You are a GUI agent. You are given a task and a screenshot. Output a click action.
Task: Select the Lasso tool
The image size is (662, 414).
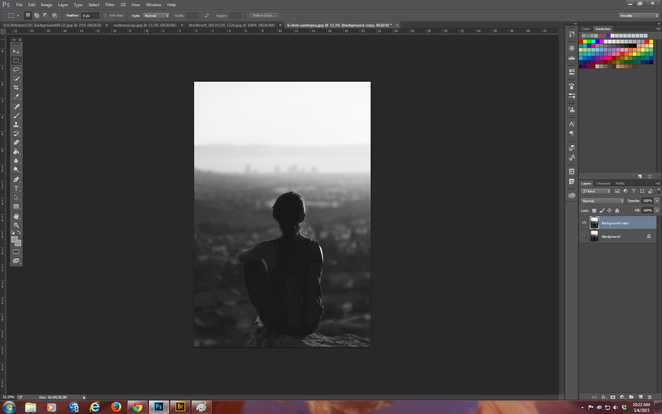point(16,70)
